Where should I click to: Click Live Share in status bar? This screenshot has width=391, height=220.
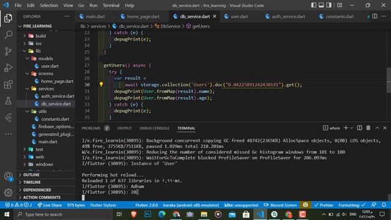pyautogui.click(x=49, y=205)
